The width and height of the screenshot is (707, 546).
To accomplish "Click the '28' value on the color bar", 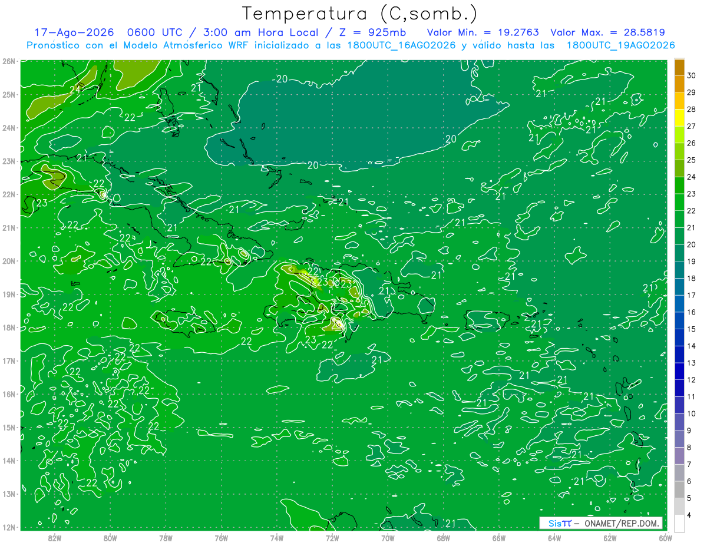I will (x=692, y=109).
